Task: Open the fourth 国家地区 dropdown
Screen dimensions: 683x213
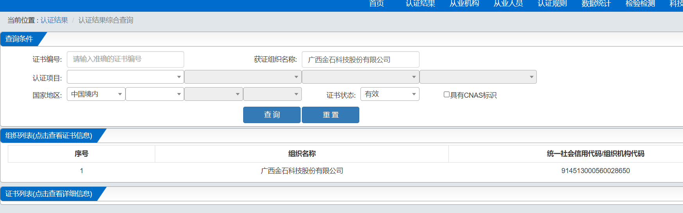Action: point(272,94)
